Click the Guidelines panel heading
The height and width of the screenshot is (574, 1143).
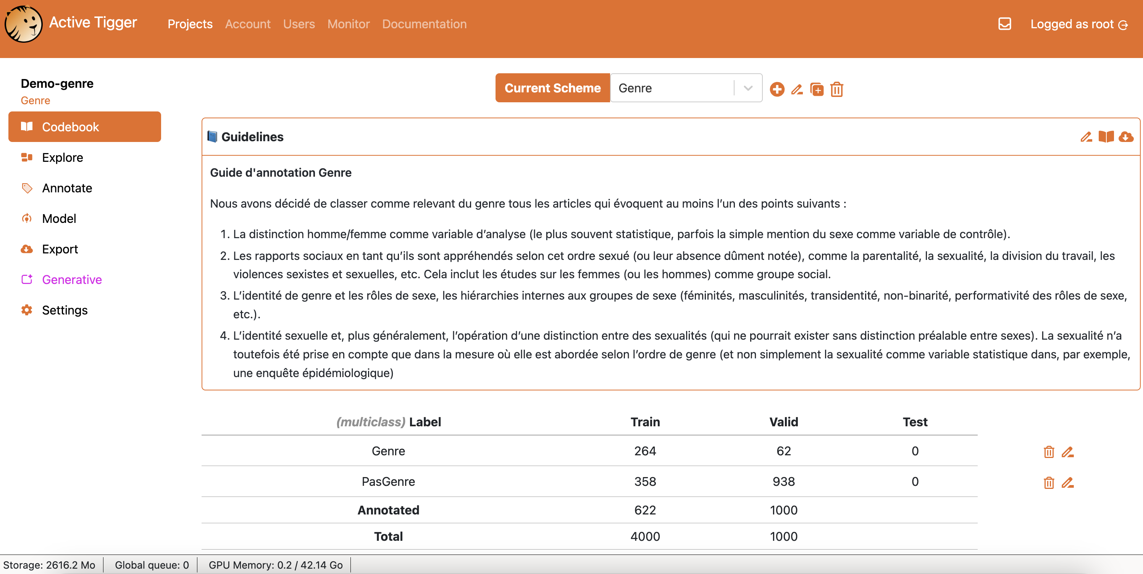pos(252,137)
